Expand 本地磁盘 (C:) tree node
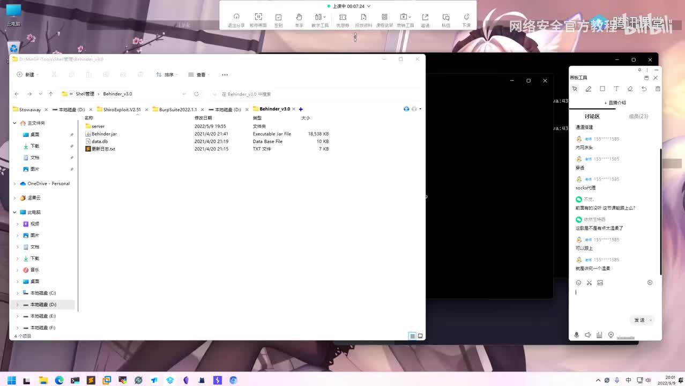The height and width of the screenshot is (386, 685). click(17, 293)
